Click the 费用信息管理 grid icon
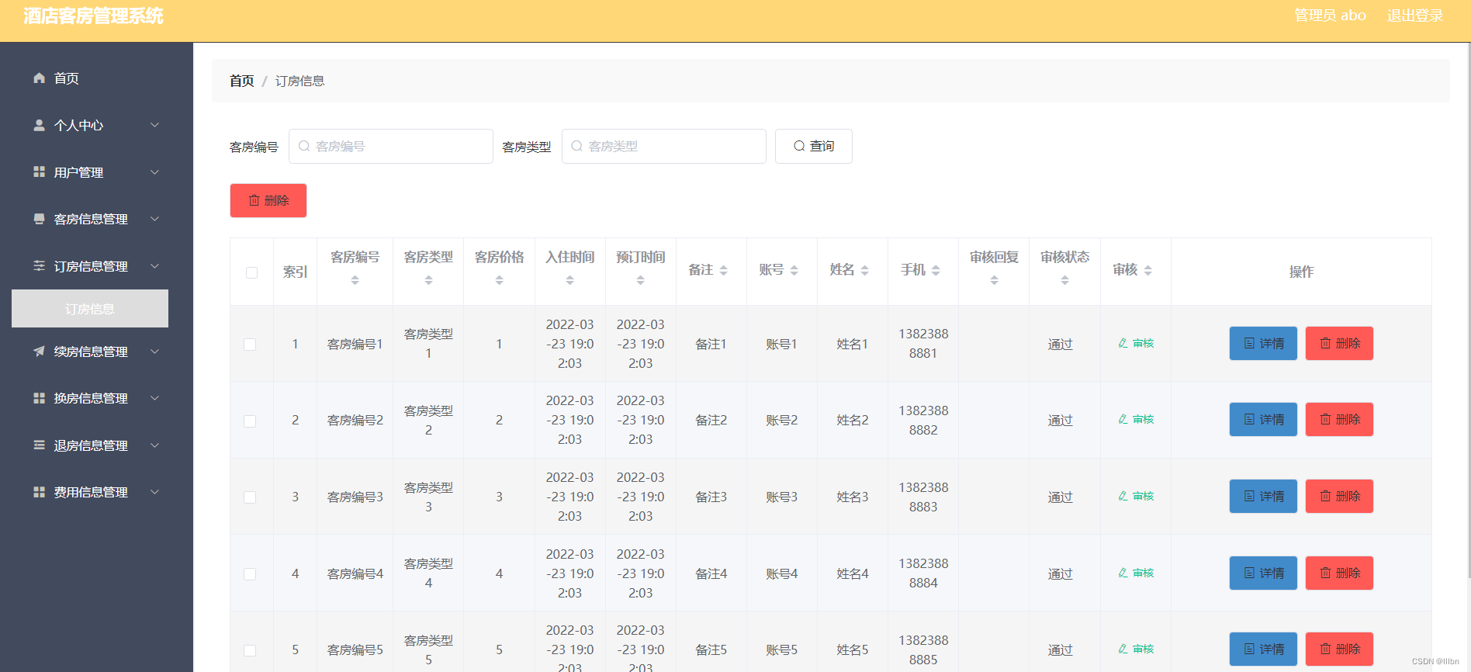This screenshot has height=672, width=1471. click(x=39, y=492)
